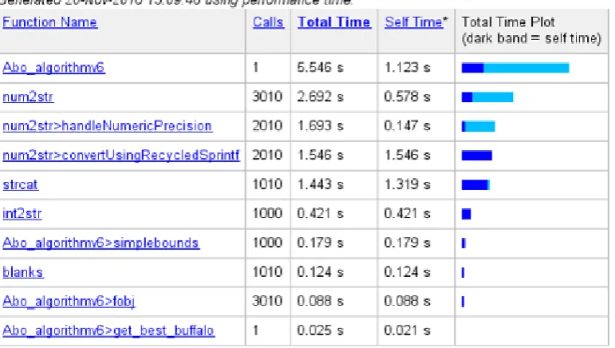This screenshot has width=615, height=348.
Task: Click total time 0.088 s in fobj row
Action: point(320,301)
